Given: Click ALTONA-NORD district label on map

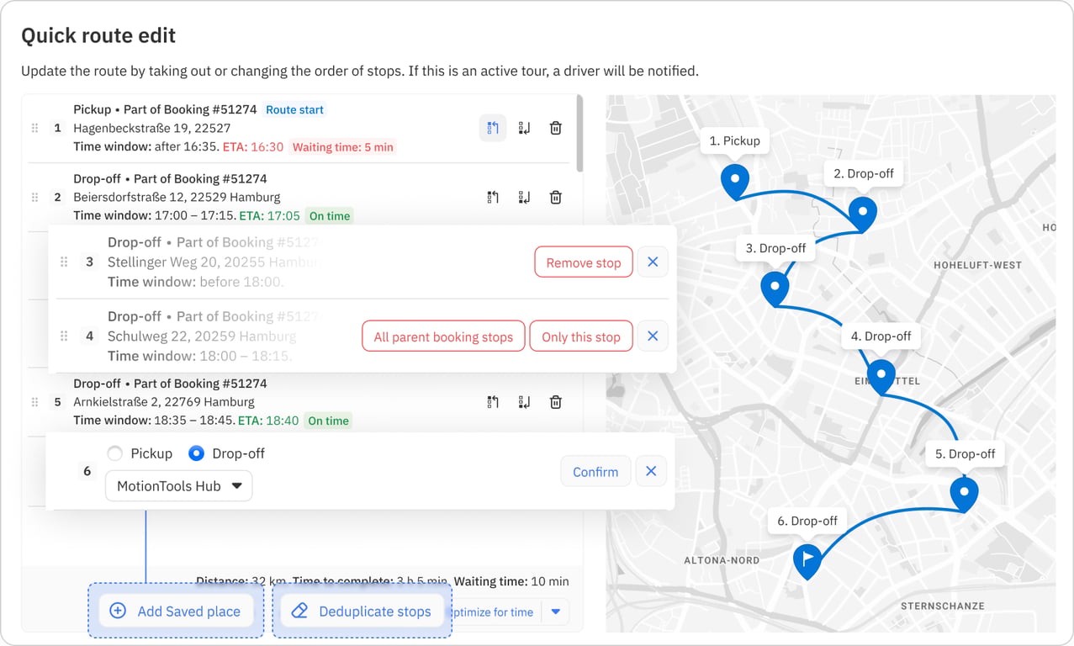Looking at the screenshot, I should coord(722,560).
